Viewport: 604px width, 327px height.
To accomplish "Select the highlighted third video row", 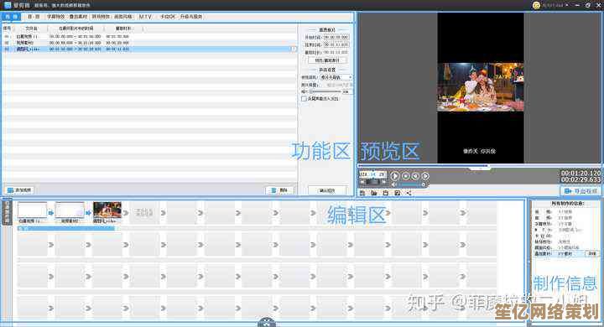I will tap(149, 49).
